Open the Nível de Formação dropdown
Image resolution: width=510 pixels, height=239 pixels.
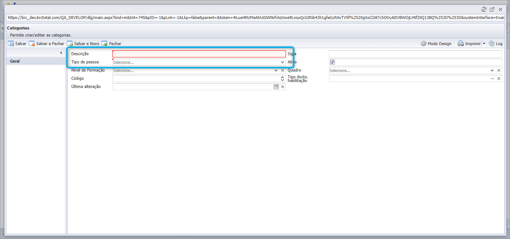point(276,70)
